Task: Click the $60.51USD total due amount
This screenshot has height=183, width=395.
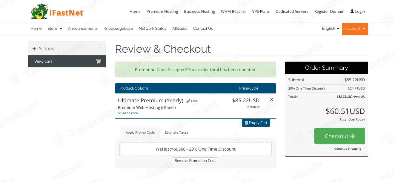Action: coord(345,111)
